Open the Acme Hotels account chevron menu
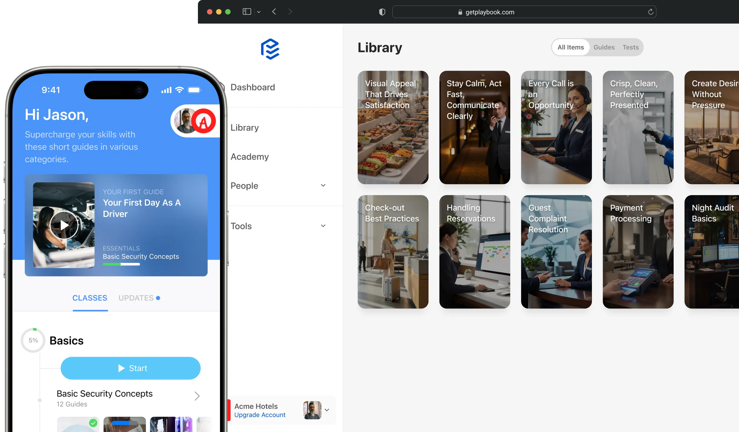 point(327,410)
